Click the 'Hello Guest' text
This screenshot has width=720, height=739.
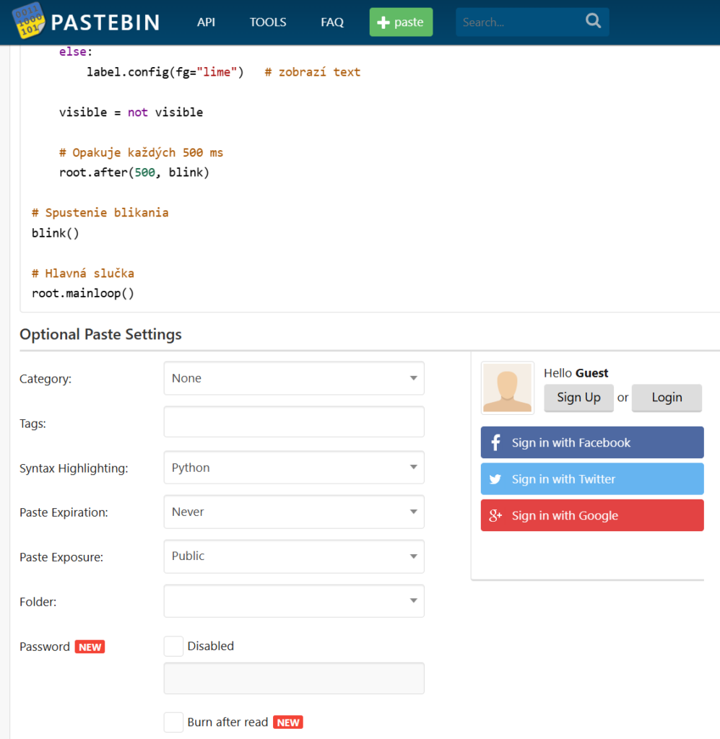pos(576,373)
